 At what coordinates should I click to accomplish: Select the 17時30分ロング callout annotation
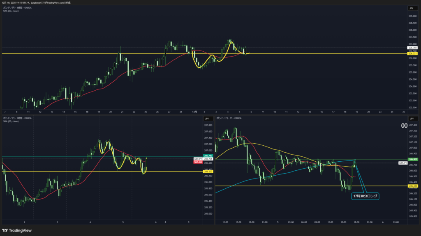(x=365, y=196)
